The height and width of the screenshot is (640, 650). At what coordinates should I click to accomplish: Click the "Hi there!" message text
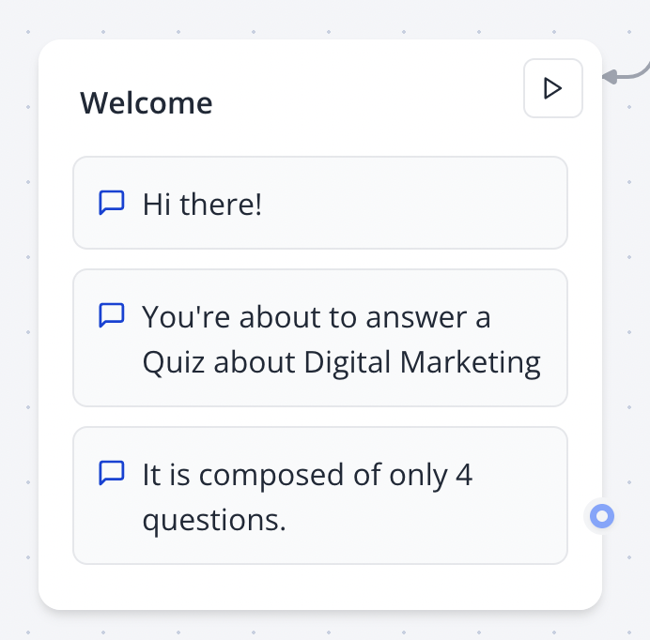[202, 204]
